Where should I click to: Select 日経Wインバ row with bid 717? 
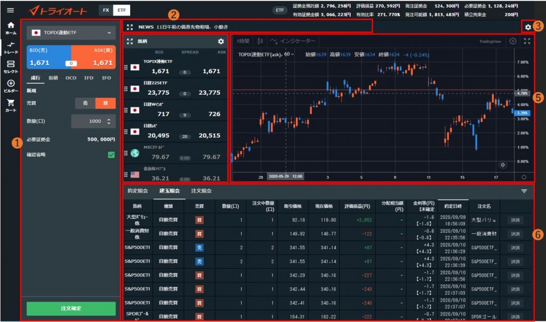click(175, 110)
